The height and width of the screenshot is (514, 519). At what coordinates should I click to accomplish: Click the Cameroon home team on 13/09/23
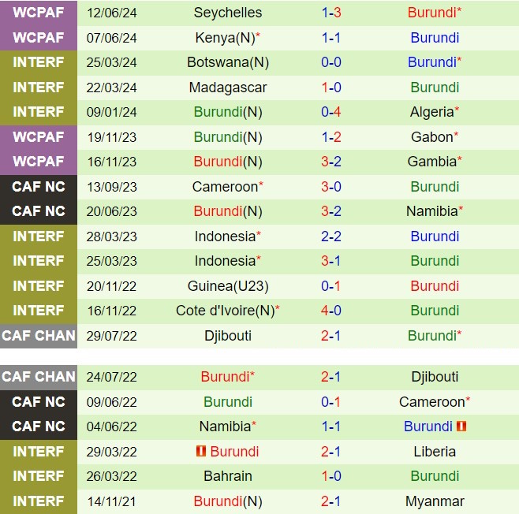225,187
